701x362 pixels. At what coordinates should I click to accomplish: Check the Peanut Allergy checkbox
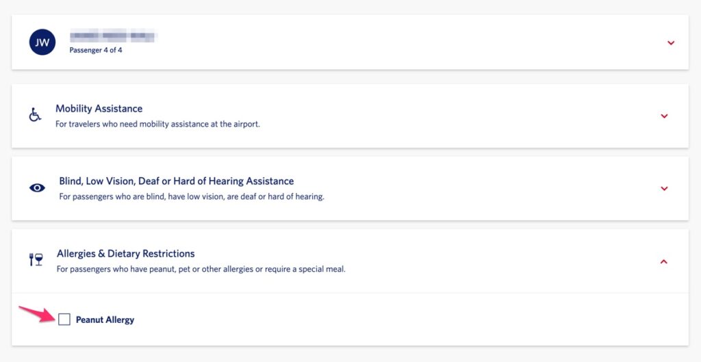coord(64,319)
